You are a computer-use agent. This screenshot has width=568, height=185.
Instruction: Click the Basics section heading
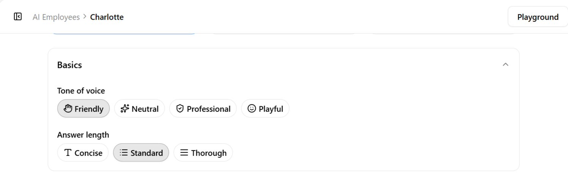(70, 65)
